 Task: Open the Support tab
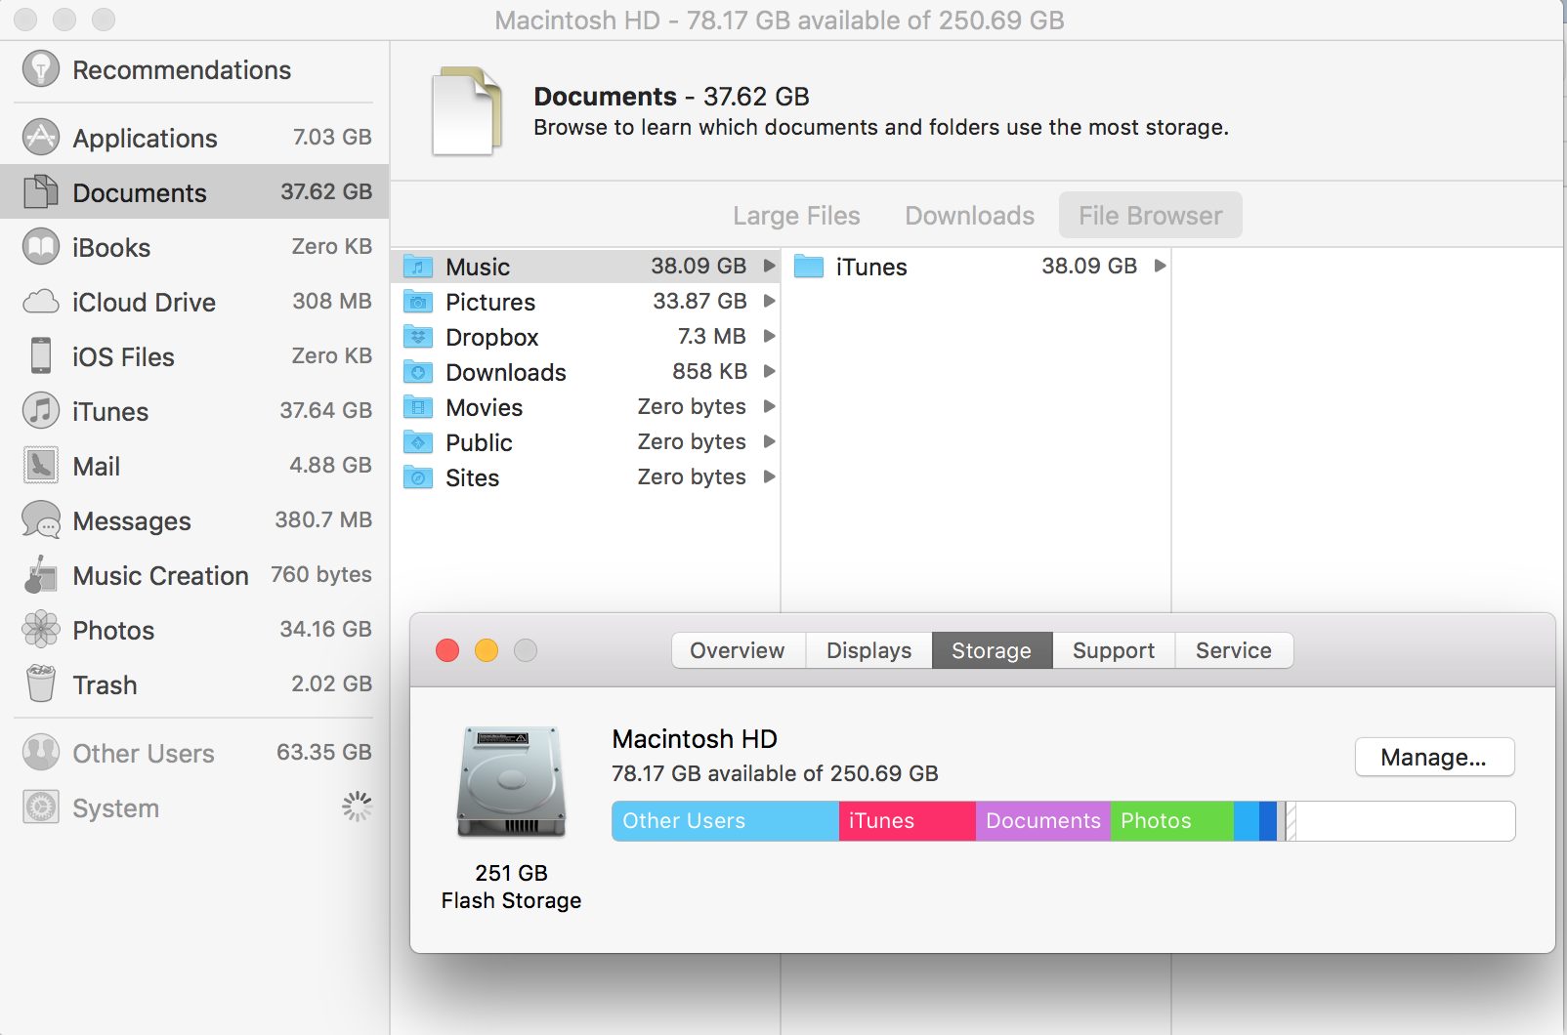(x=1114, y=650)
